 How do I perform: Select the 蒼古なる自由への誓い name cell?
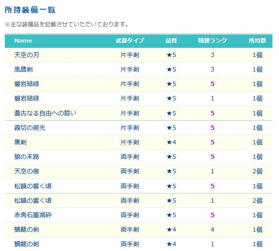pyautogui.click(x=45, y=113)
